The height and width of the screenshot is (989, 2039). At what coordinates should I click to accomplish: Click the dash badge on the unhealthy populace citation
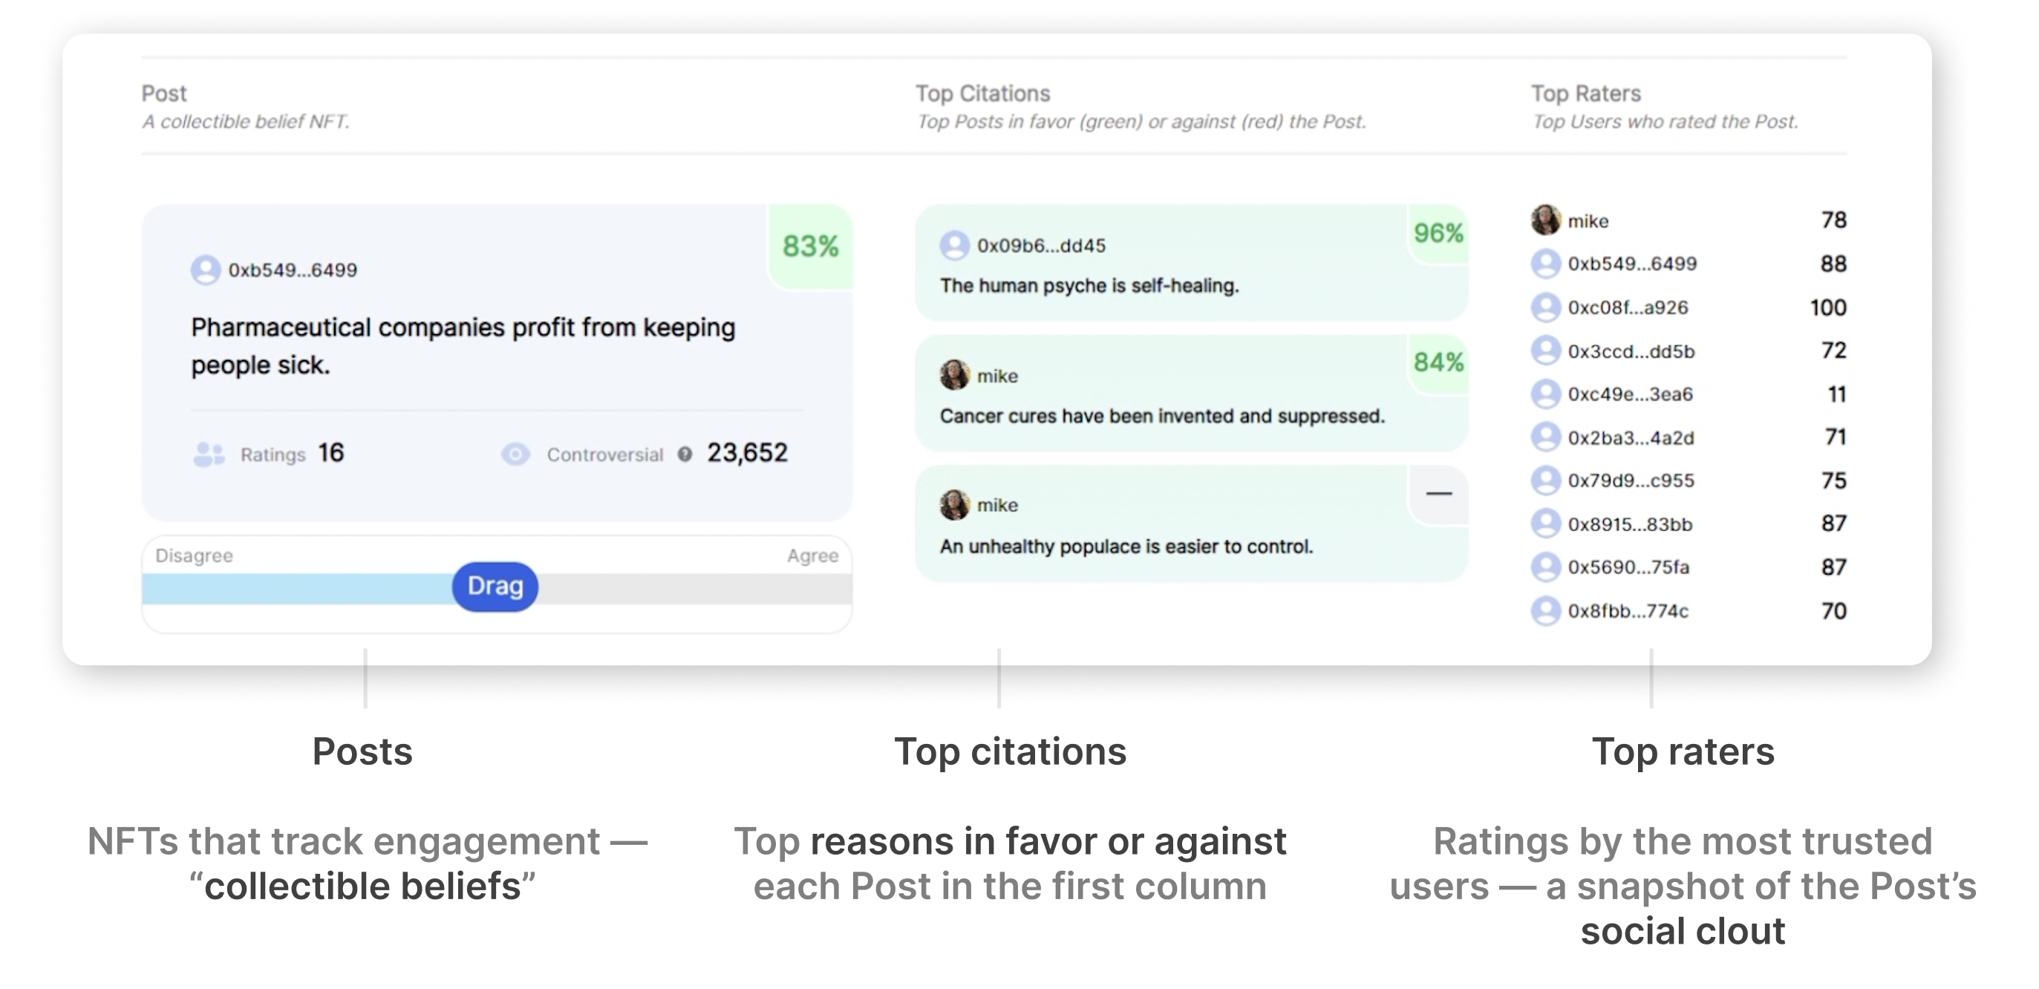(x=1438, y=494)
